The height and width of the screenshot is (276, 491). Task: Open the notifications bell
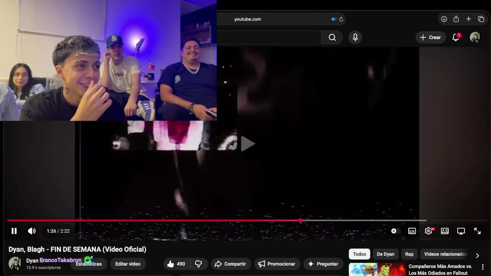456,37
